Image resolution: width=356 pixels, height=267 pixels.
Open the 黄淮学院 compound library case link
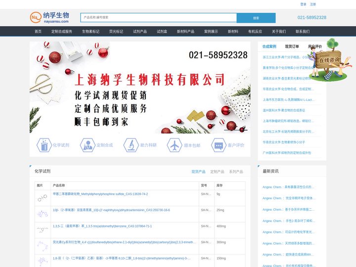coord(288,68)
